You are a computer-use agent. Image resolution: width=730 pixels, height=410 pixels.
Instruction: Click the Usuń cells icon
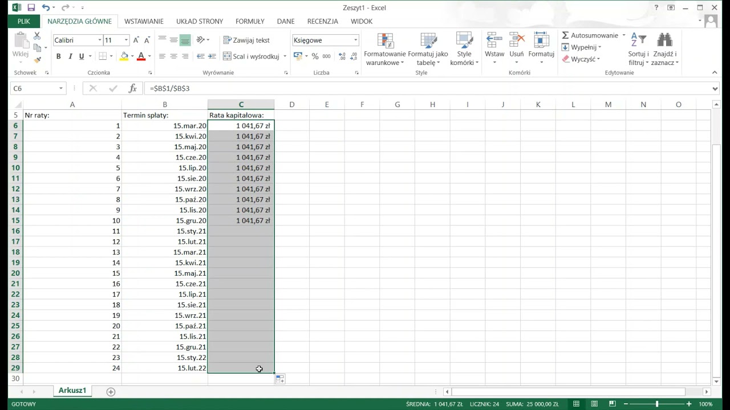517,48
